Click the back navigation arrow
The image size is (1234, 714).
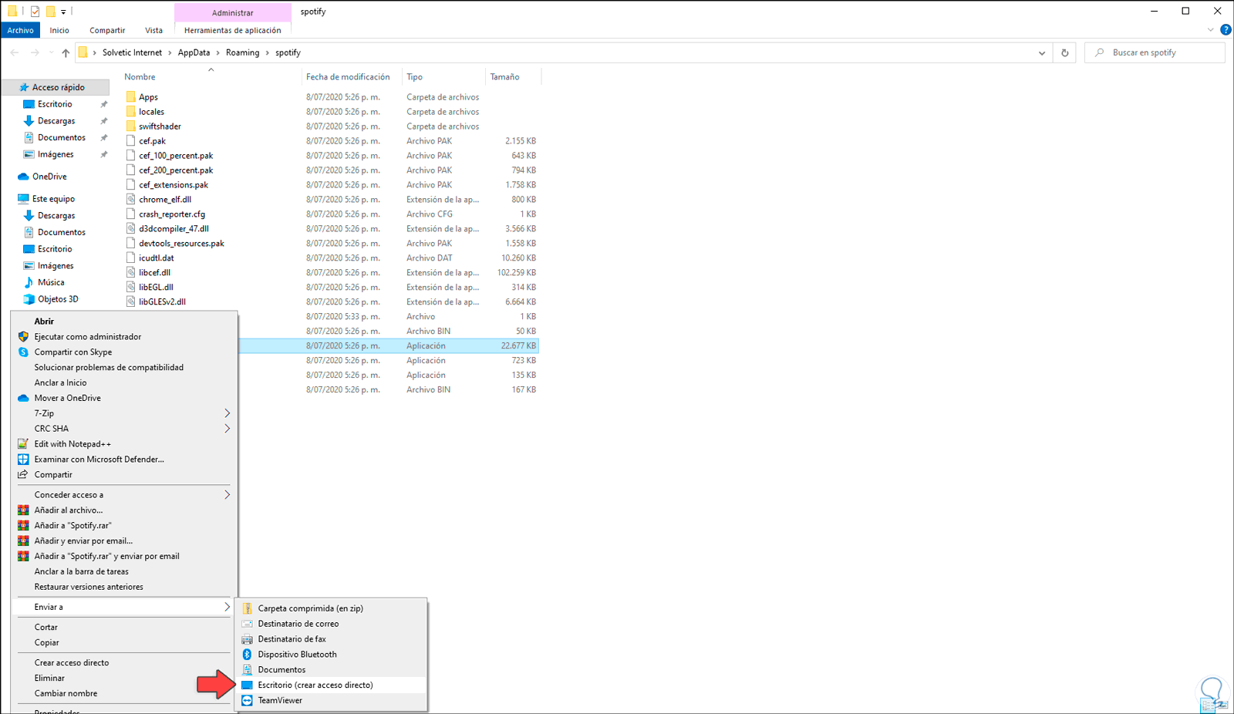pos(15,53)
